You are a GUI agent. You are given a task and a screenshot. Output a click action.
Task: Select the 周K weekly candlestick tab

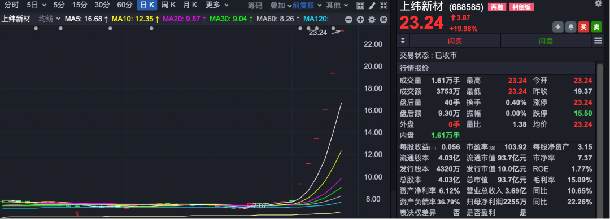coord(168,6)
